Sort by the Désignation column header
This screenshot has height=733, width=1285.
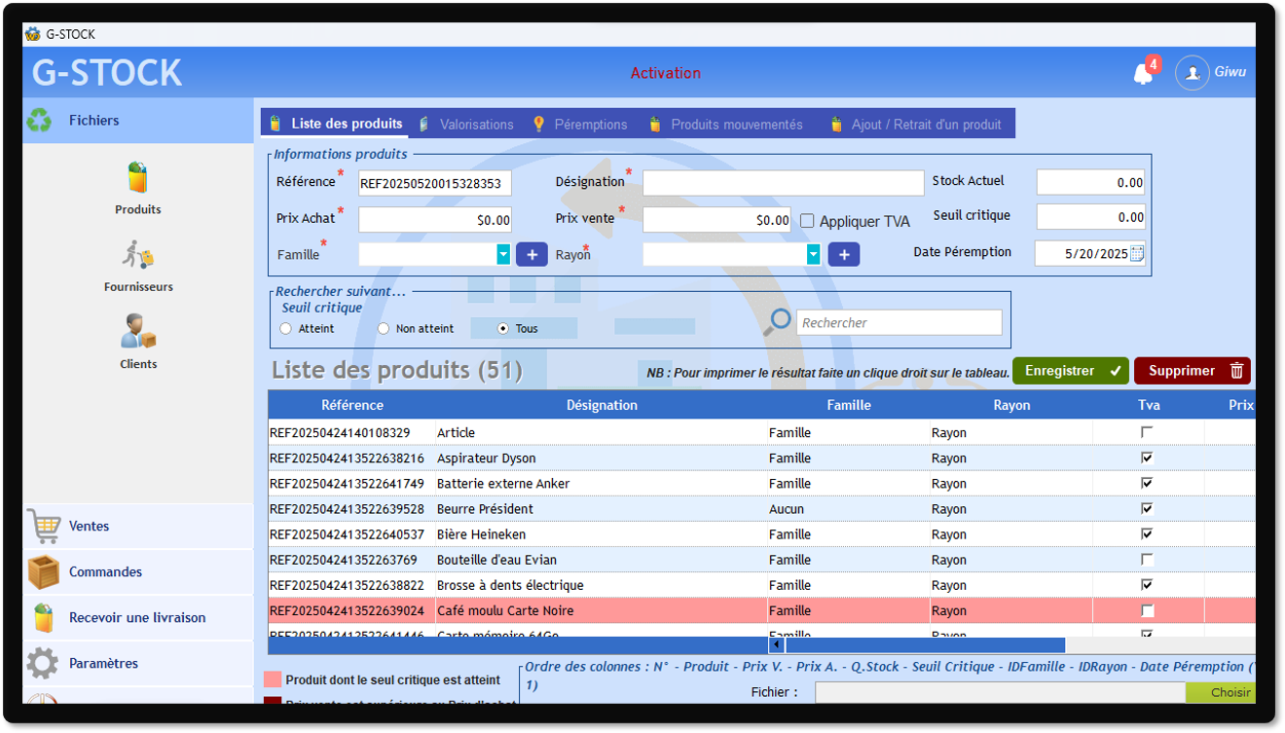click(602, 405)
